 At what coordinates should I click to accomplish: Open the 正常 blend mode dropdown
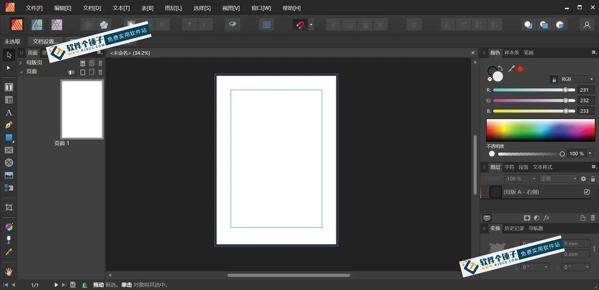(558, 178)
